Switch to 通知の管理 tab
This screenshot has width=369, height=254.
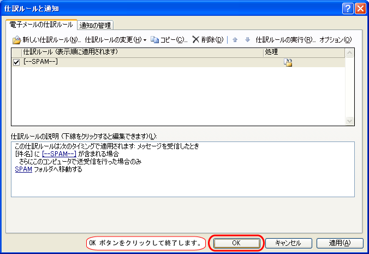coord(96,25)
